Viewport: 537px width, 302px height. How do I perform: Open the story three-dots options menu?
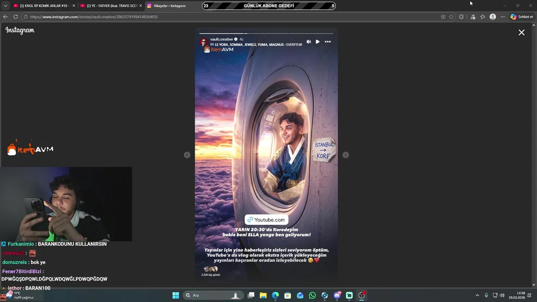click(328, 42)
